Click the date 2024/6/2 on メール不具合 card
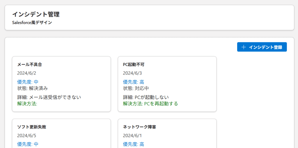The height and width of the screenshot is (148, 298). tap(26, 73)
